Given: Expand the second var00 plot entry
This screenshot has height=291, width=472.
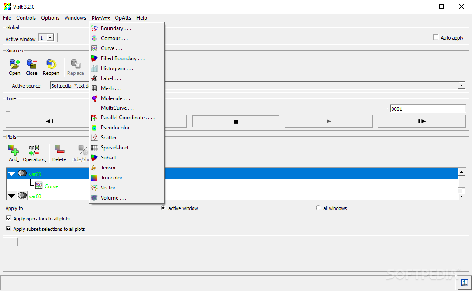Looking at the screenshot, I should tap(12, 196).
